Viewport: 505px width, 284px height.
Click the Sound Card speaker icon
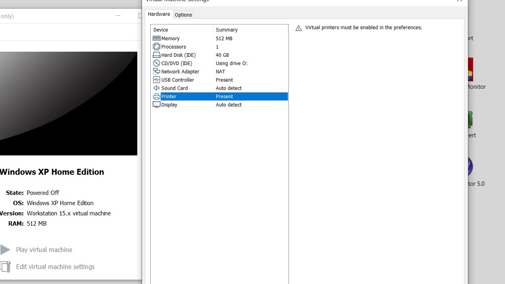[157, 88]
